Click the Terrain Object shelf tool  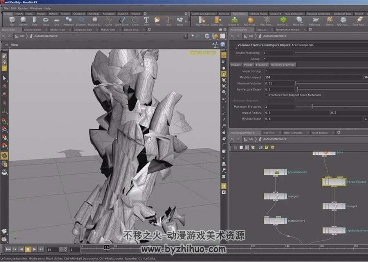[x=282, y=21]
